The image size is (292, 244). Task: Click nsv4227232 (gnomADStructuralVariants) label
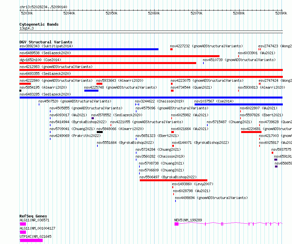206,46
